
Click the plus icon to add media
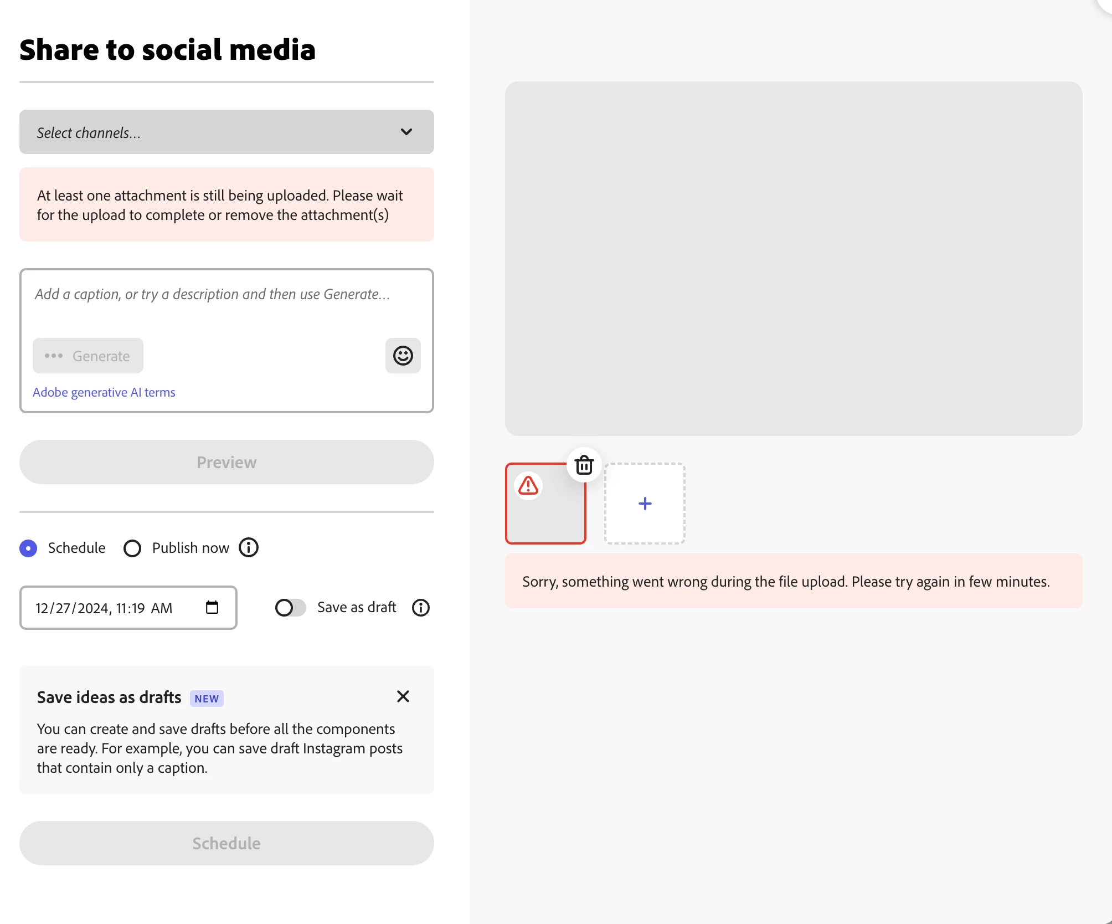click(x=645, y=504)
